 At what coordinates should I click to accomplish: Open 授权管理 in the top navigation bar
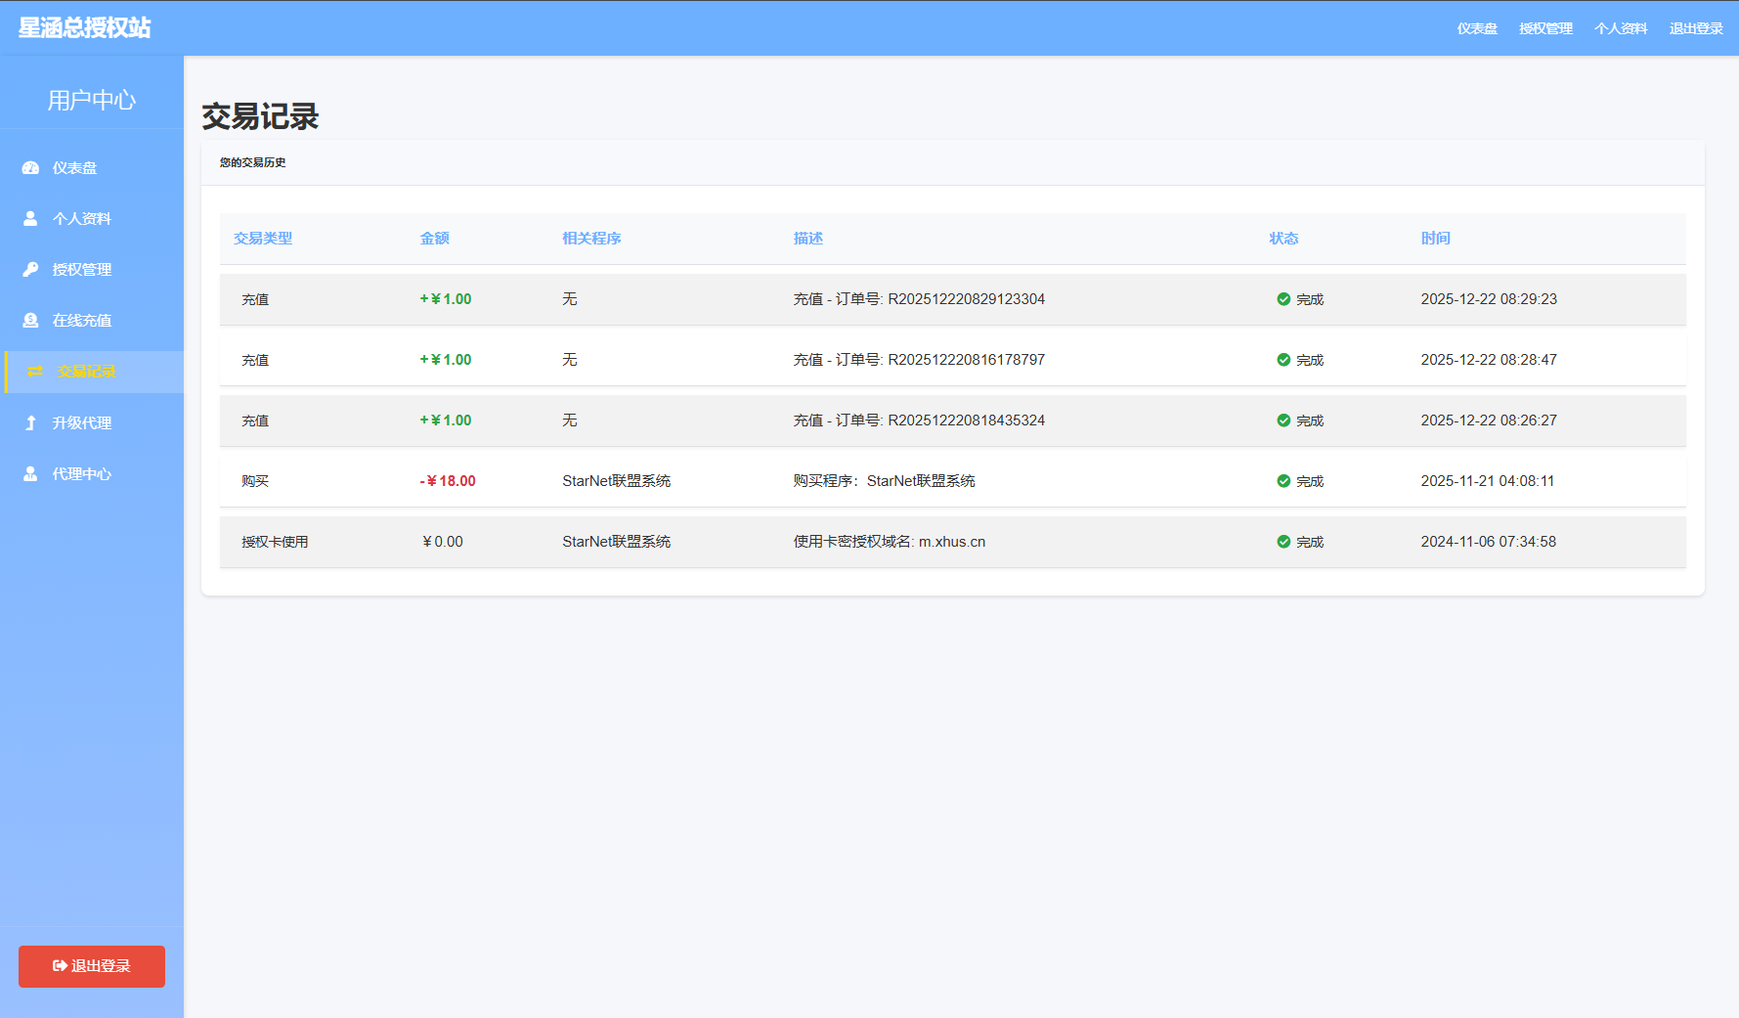[1545, 28]
